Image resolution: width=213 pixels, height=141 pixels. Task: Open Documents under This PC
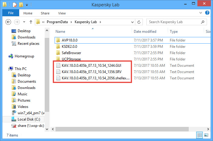(x=27, y=81)
